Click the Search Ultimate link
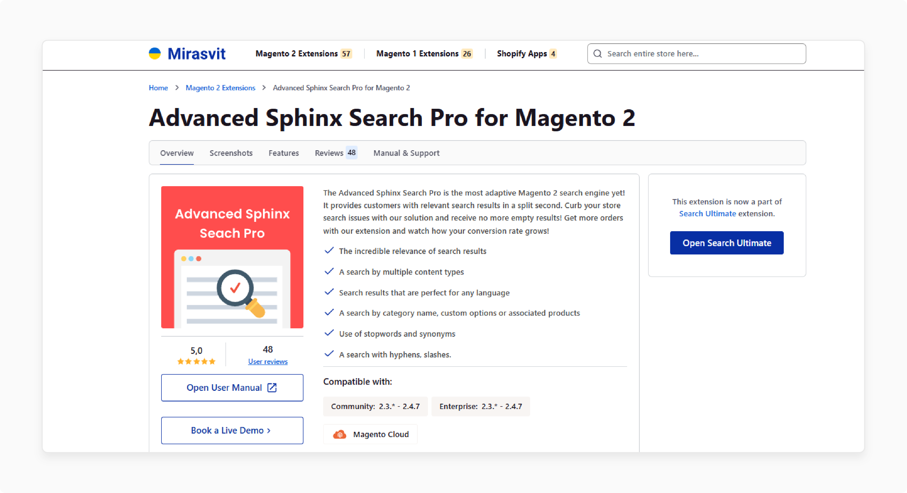This screenshot has width=907, height=493. 707,213
